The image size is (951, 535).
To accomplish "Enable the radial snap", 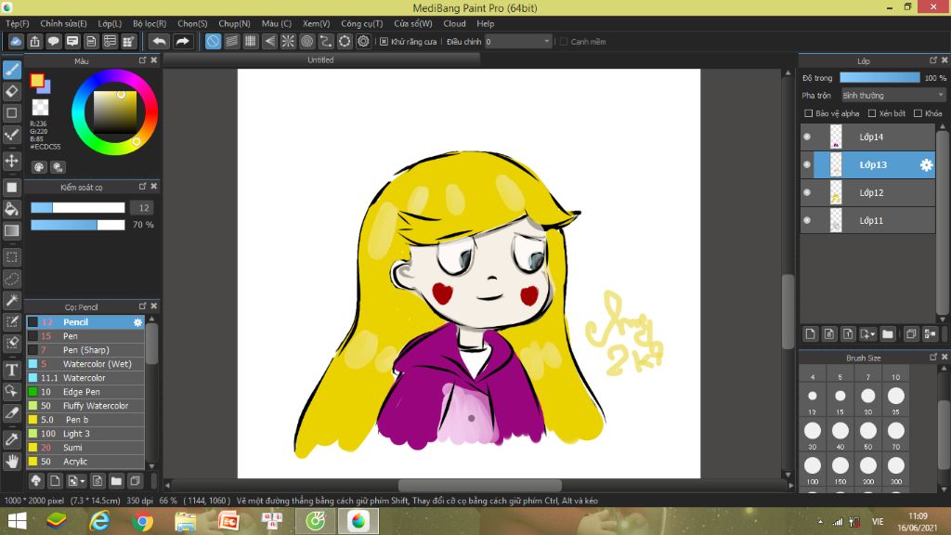I will [288, 41].
